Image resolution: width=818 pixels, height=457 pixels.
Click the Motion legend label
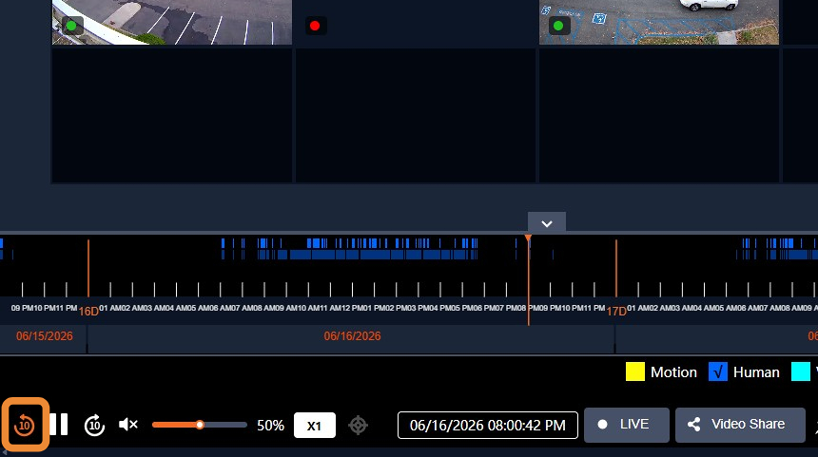pos(673,372)
